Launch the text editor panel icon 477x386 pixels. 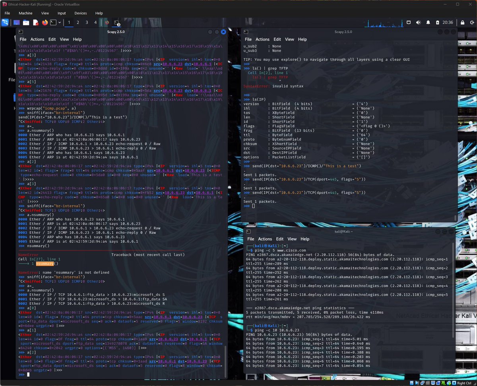click(35, 23)
